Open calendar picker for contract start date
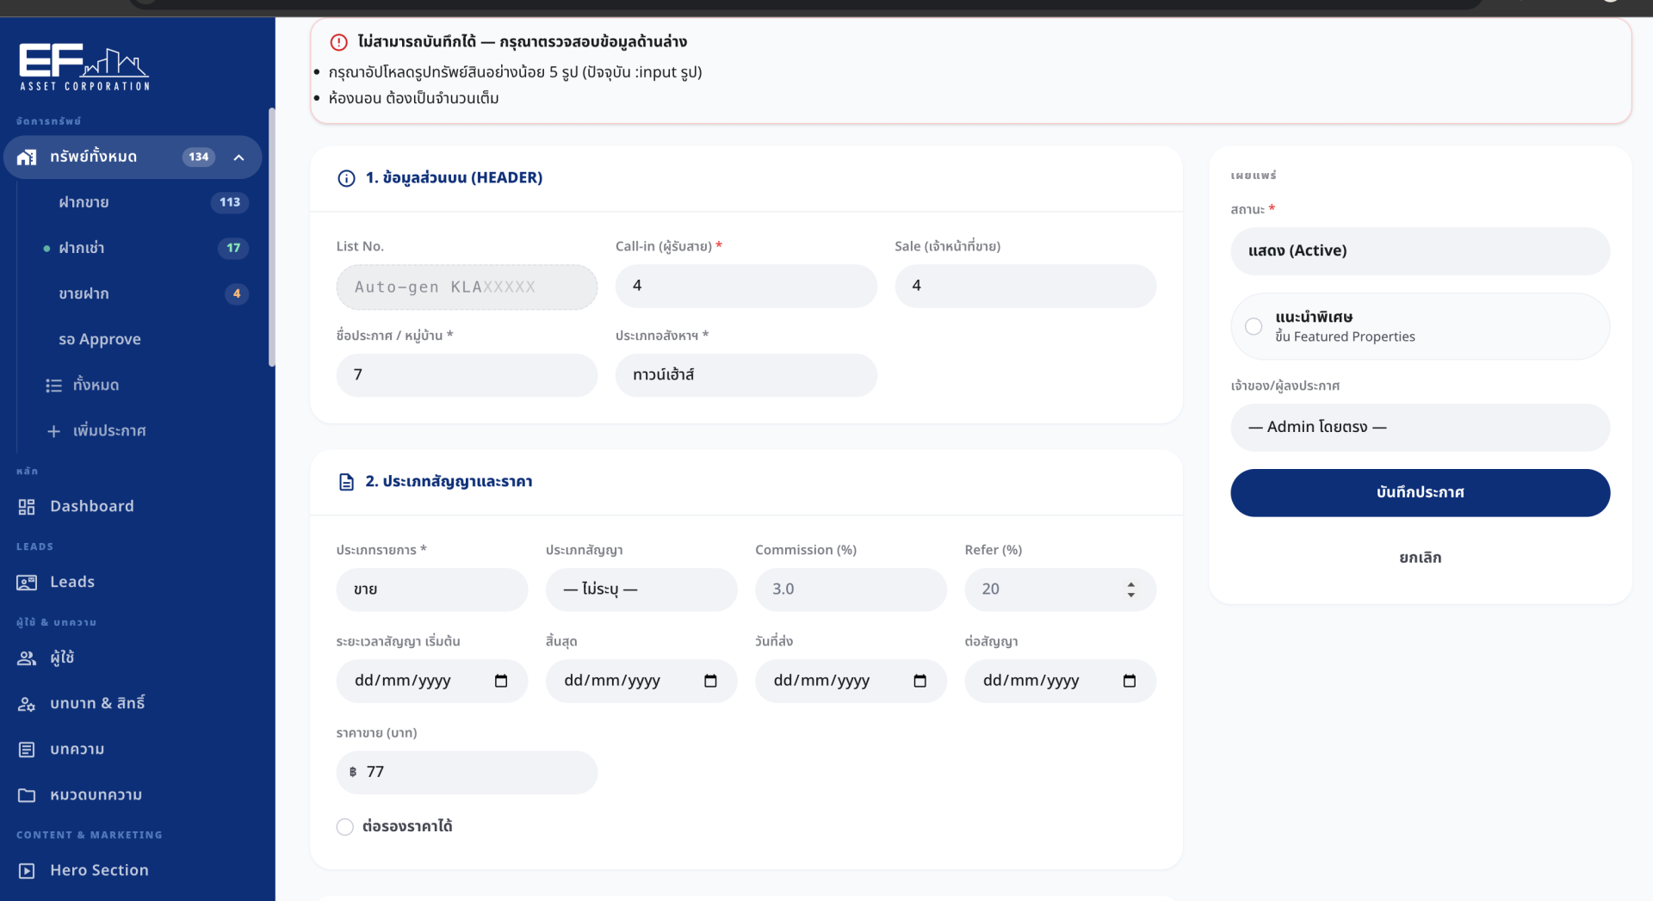Viewport: 1653px width, 901px height. pyautogui.click(x=501, y=682)
